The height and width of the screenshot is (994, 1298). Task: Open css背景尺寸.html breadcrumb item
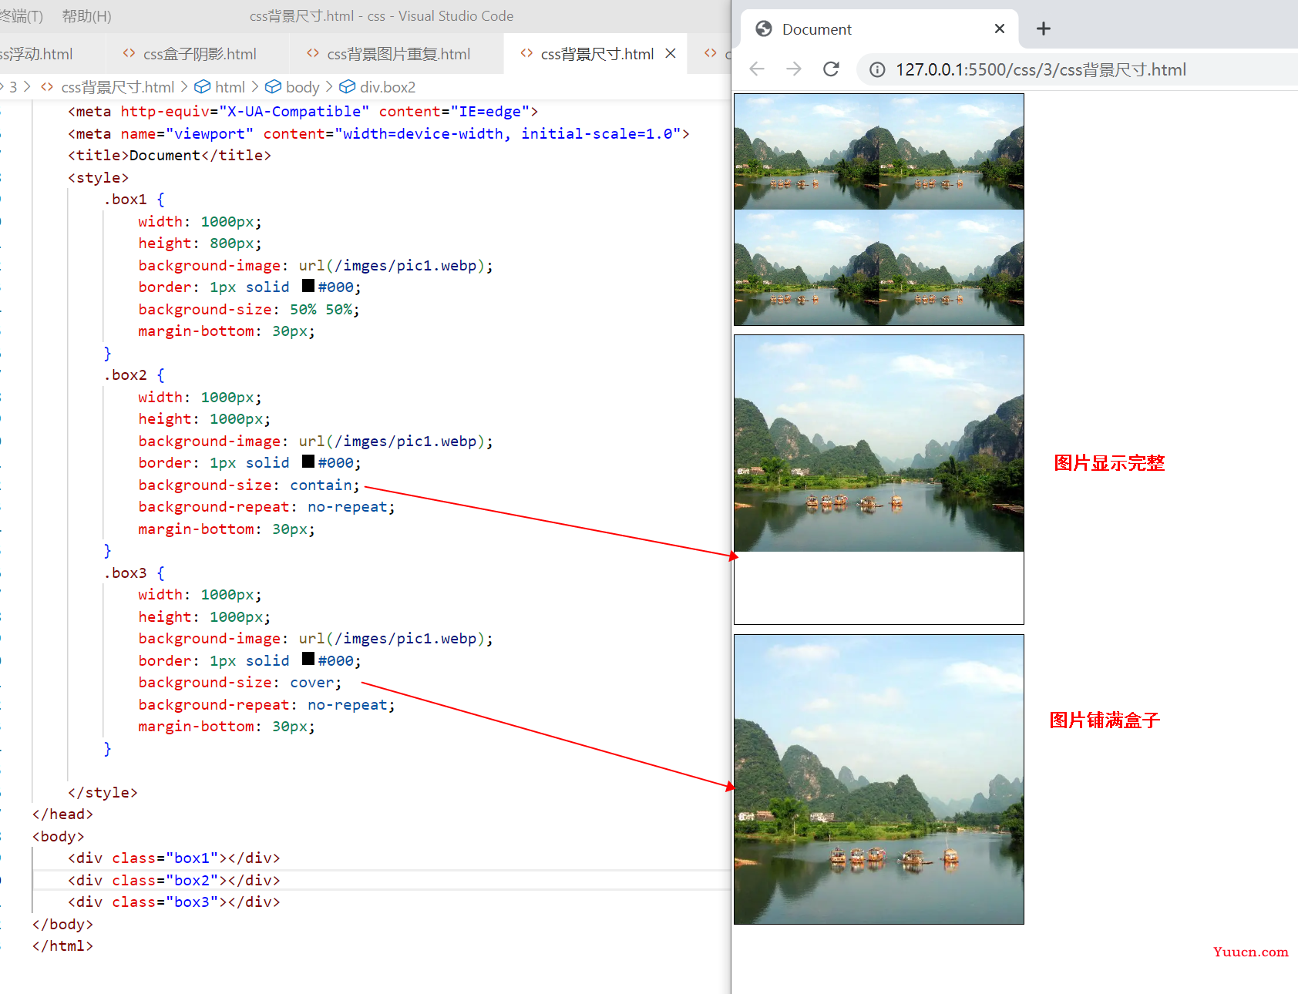click(118, 87)
